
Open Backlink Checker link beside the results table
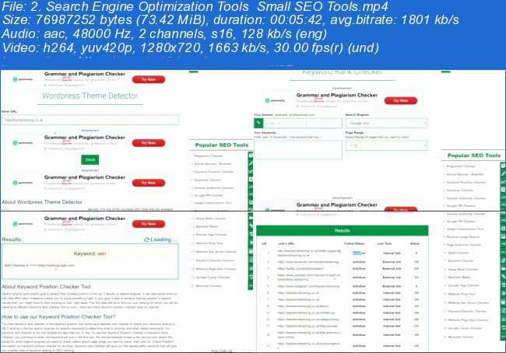point(461,260)
